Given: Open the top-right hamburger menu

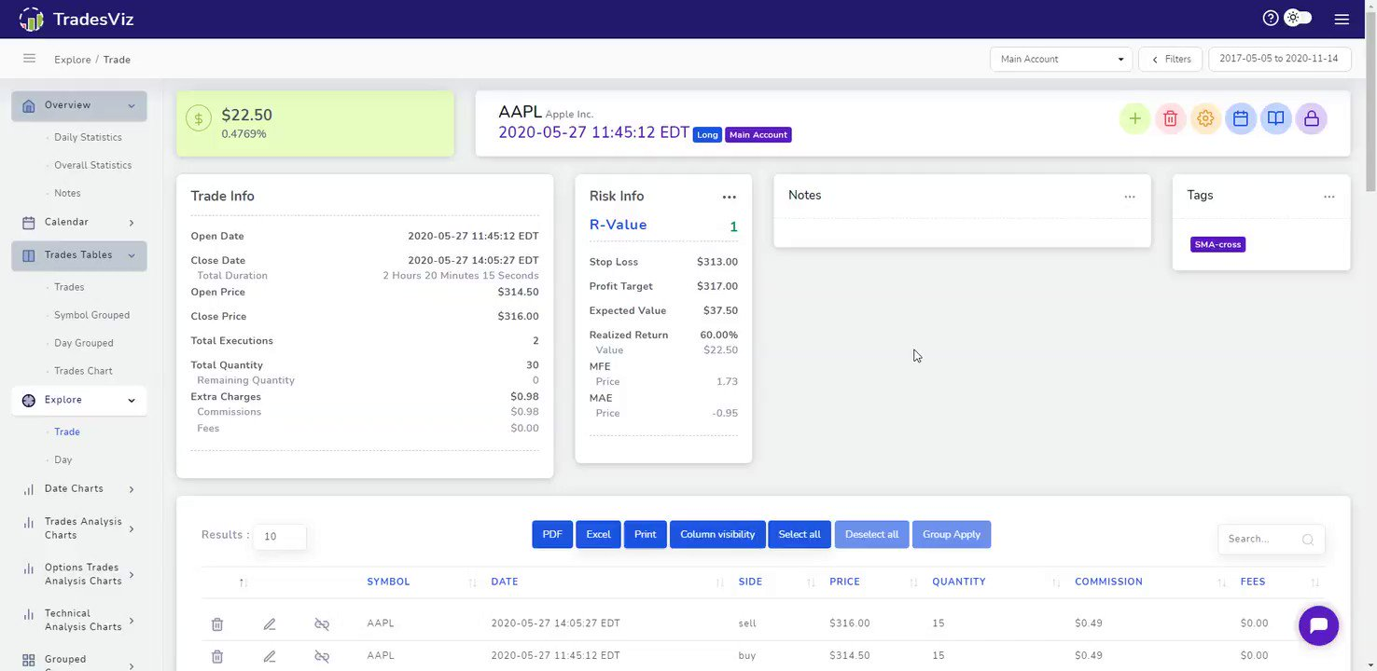Looking at the screenshot, I should click(1342, 19).
